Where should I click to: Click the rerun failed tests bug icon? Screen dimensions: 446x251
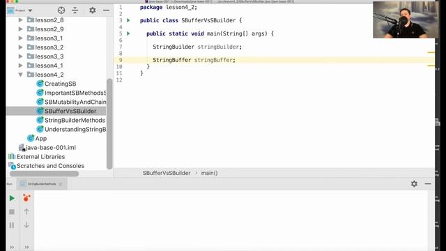26,198
